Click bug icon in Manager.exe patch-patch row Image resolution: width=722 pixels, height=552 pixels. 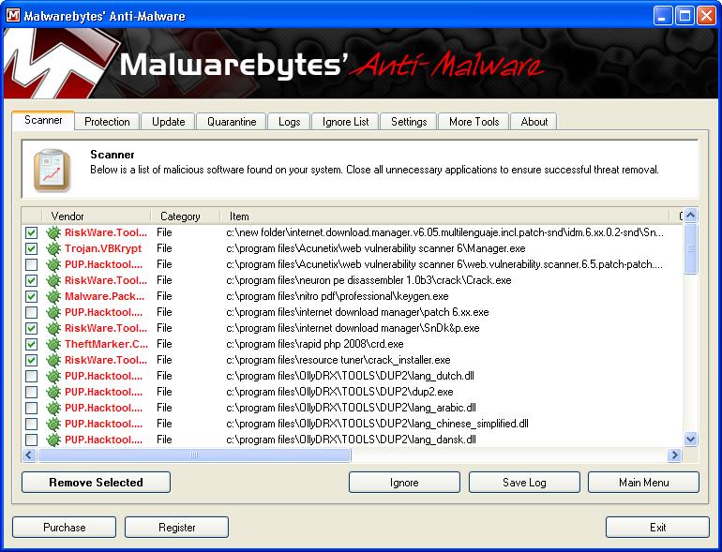53,264
